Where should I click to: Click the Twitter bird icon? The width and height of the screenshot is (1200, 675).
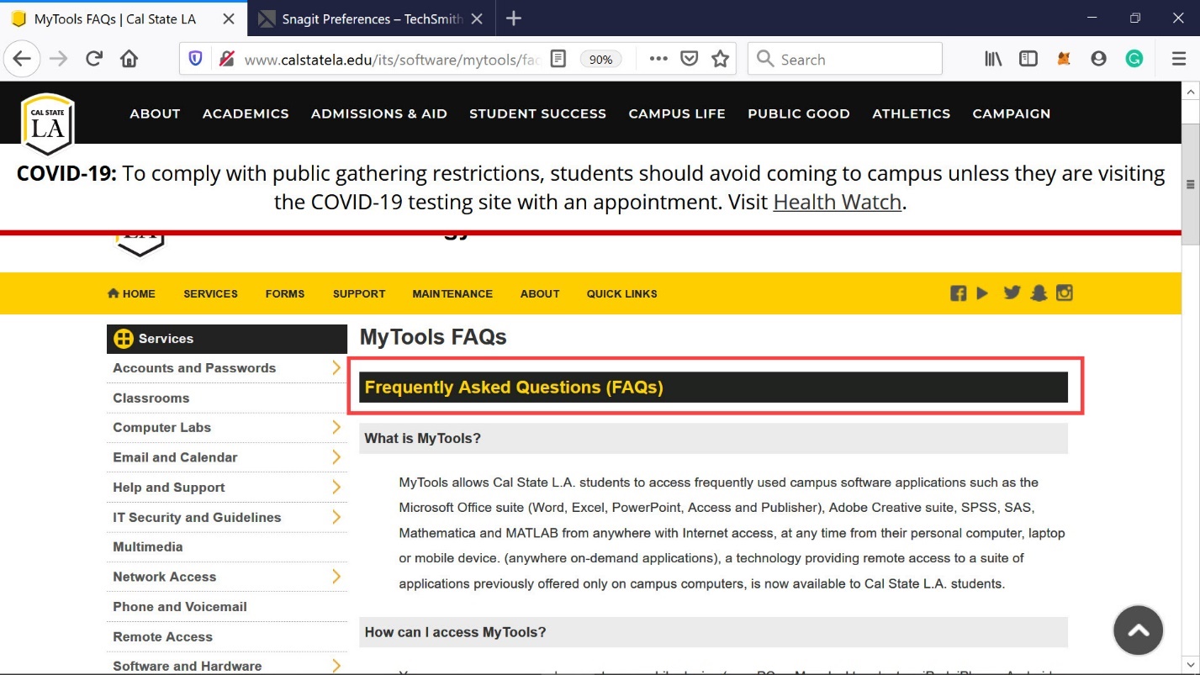click(1012, 293)
